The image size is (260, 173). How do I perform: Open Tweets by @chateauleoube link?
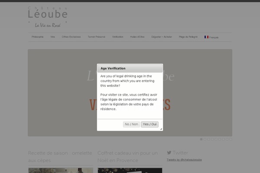coord(184,160)
